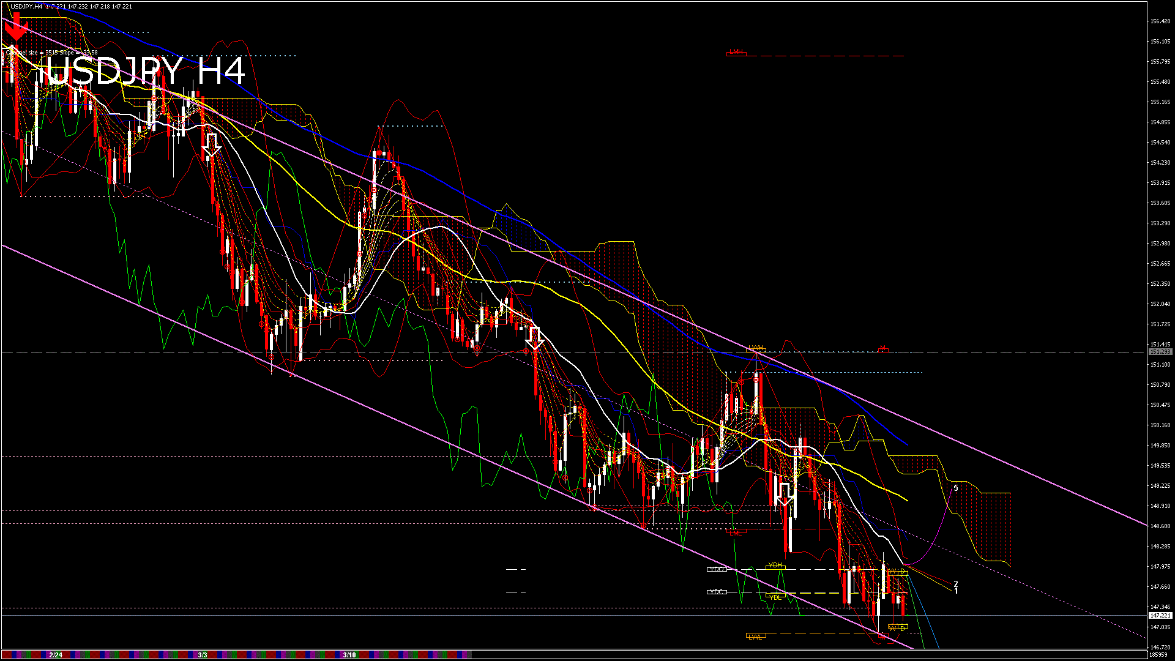Click white down arrow below 151.415 level
1175x661 pixels.
coord(535,338)
